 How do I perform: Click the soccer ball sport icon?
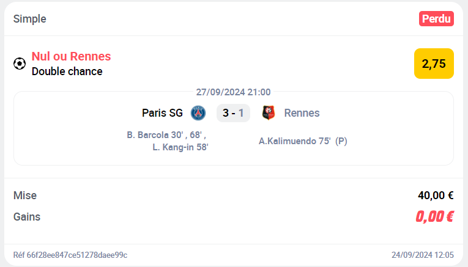point(20,64)
